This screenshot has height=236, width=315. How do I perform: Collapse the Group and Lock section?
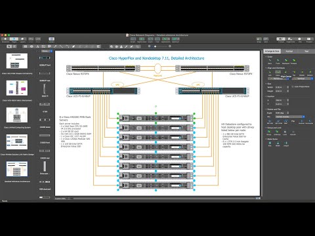(x=266, y=128)
